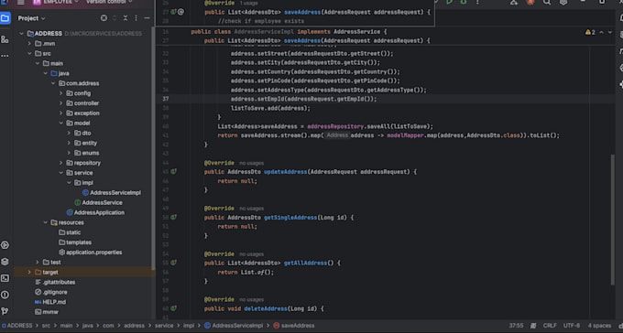Jump to previous highlighted problem arrow
623x333 pixels.
[x=601, y=32]
